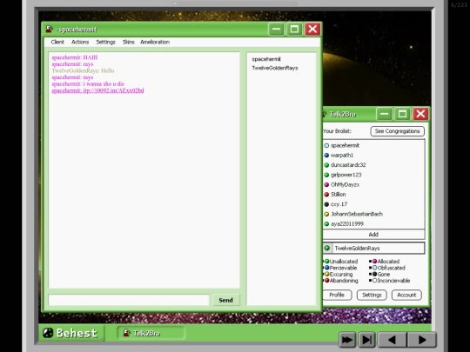
Task: Set status to Abandoning
Action: pyautogui.click(x=341, y=281)
